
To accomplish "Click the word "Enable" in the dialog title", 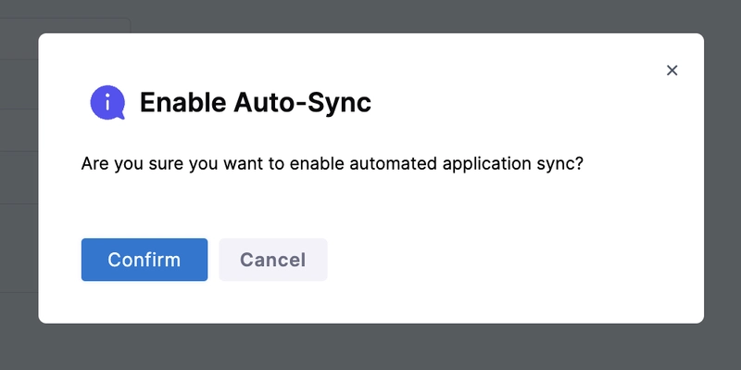I will (x=182, y=102).
